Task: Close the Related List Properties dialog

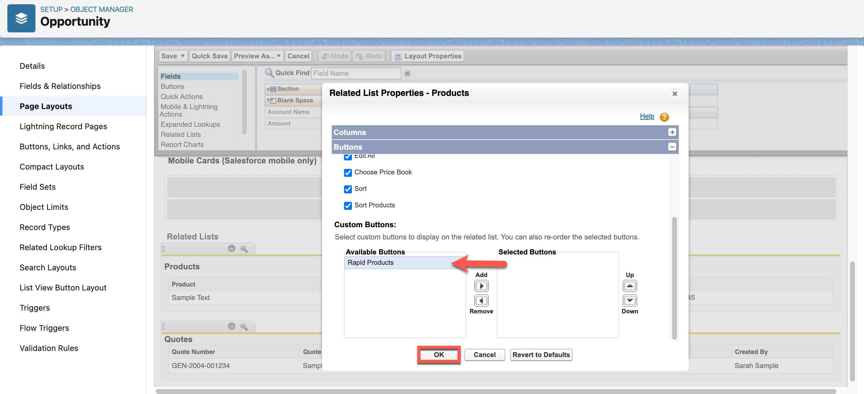Action: (x=675, y=93)
